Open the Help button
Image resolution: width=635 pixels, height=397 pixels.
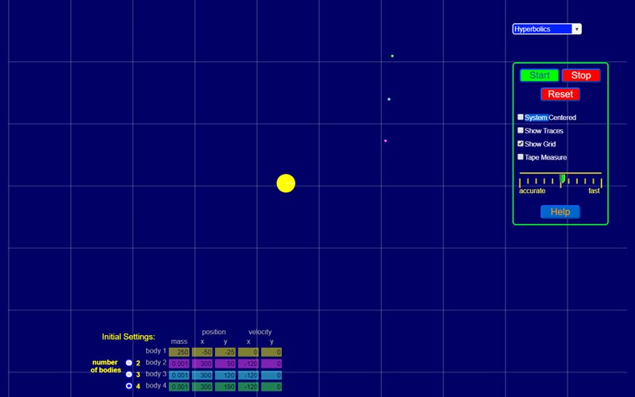click(x=560, y=212)
